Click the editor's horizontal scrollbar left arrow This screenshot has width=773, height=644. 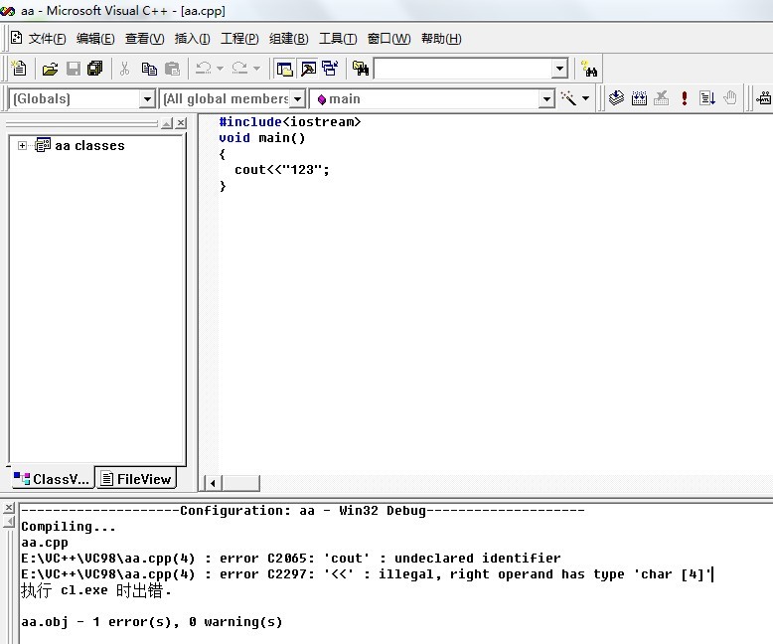point(212,483)
